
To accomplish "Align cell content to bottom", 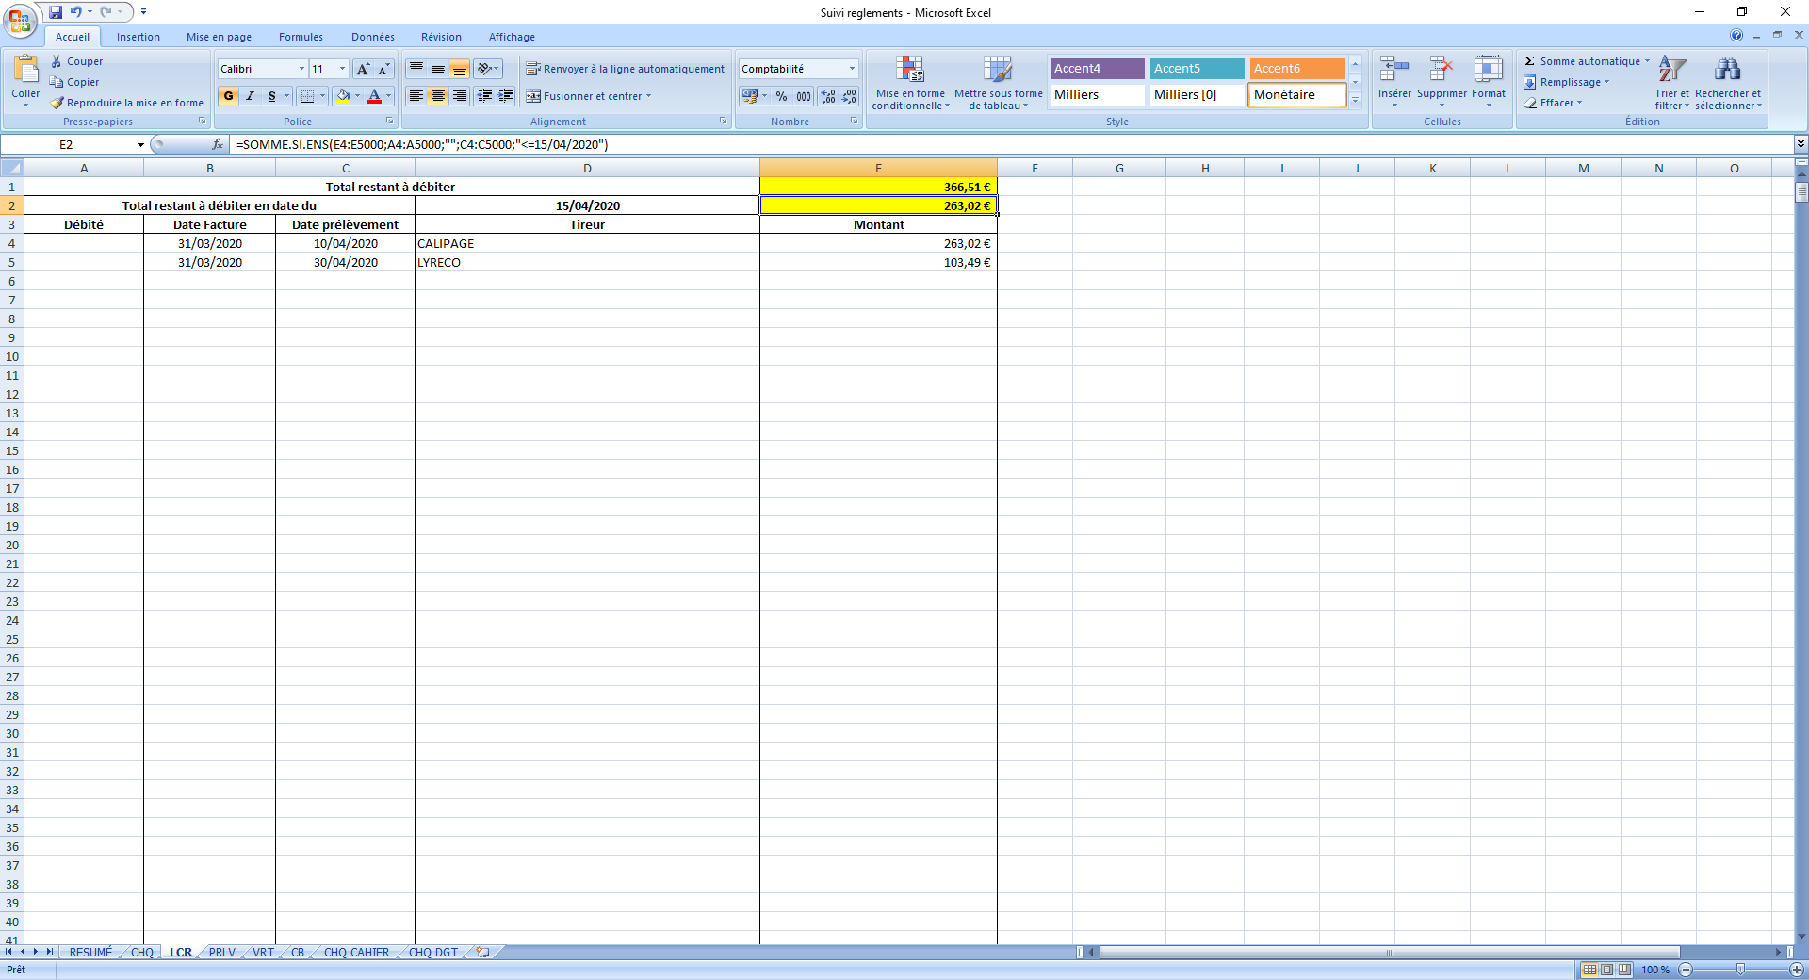I will tap(459, 69).
